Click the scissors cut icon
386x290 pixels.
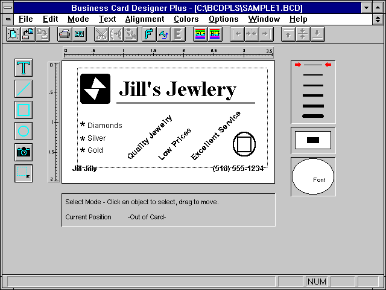coord(101,34)
